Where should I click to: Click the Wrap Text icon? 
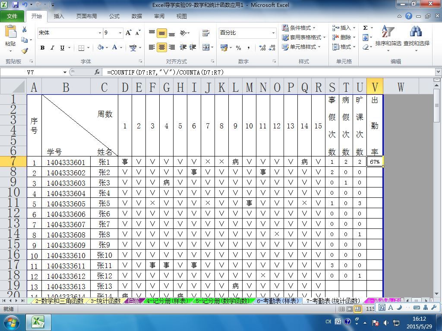[206, 33]
